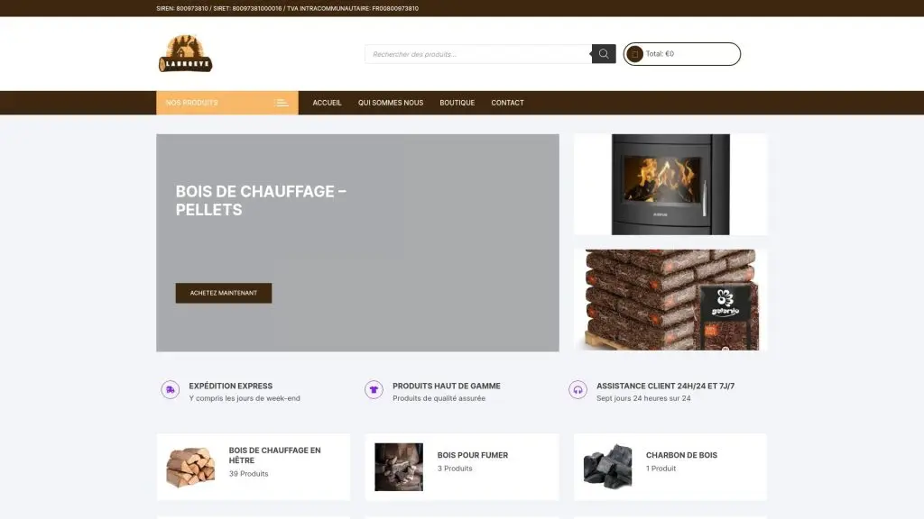Click the hamburger lines icon beside Nos Produits
This screenshot has height=519, width=924.
click(x=282, y=103)
